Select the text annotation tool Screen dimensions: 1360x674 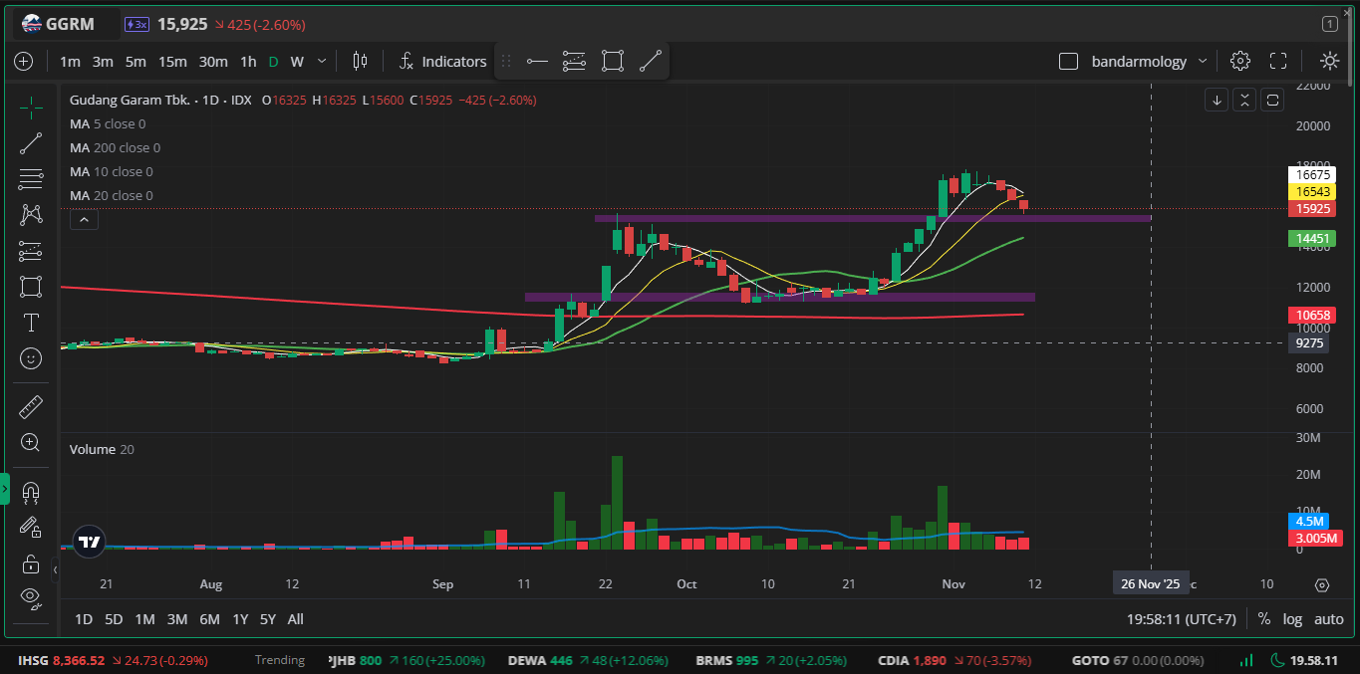(31, 323)
